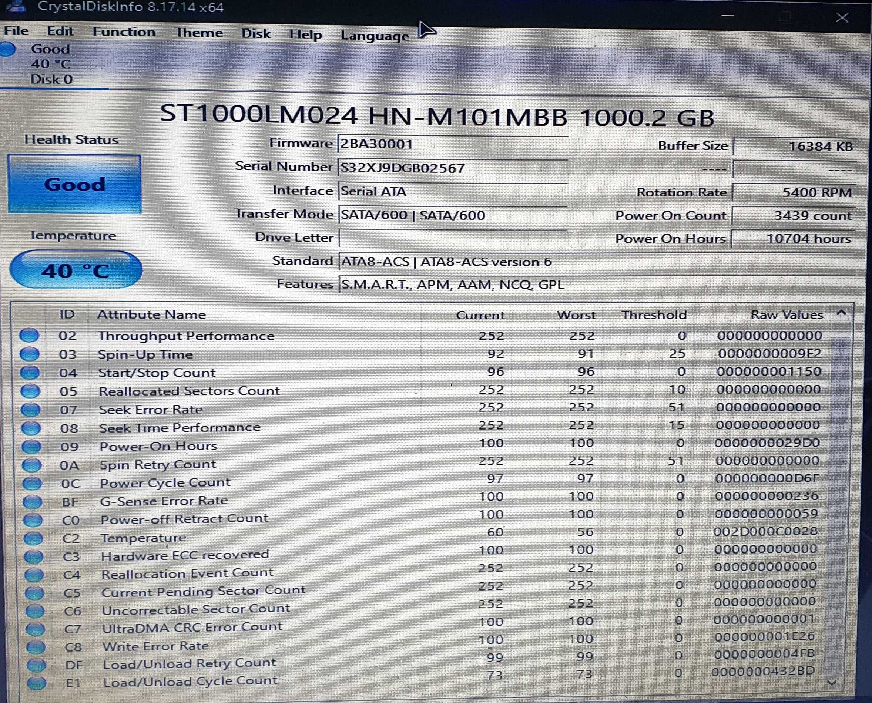
Task: Click status icon for Spin-Up Time
Action: [30, 354]
